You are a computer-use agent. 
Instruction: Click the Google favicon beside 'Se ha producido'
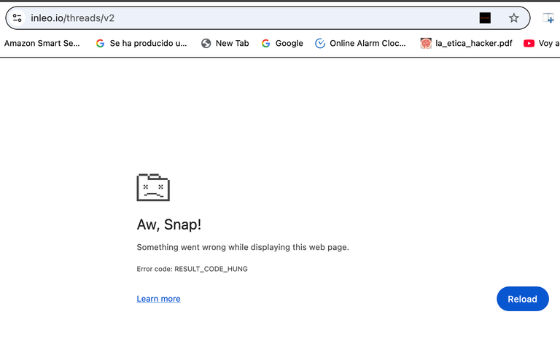pos(100,43)
